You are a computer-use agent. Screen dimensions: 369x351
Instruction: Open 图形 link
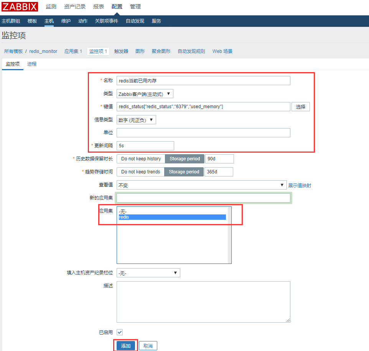point(140,51)
